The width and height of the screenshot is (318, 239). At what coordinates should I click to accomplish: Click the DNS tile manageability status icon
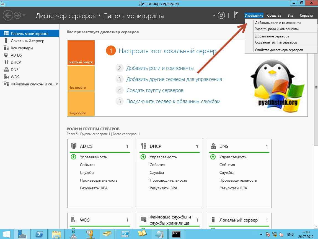point(213,157)
